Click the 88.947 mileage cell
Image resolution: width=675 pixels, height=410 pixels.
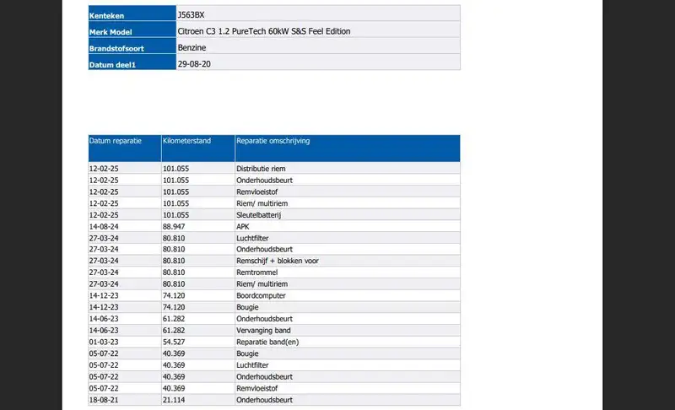click(x=175, y=226)
